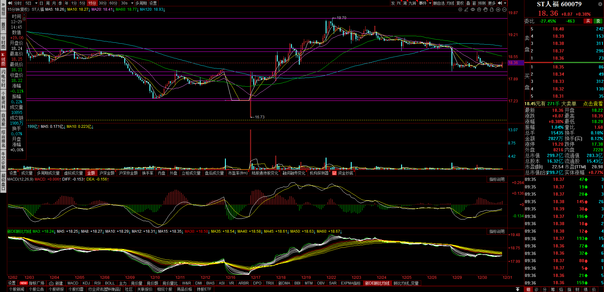Open NEW 指标广场 indicator marketplace
The height and width of the screenshot is (292, 604).
pos(32,283)
